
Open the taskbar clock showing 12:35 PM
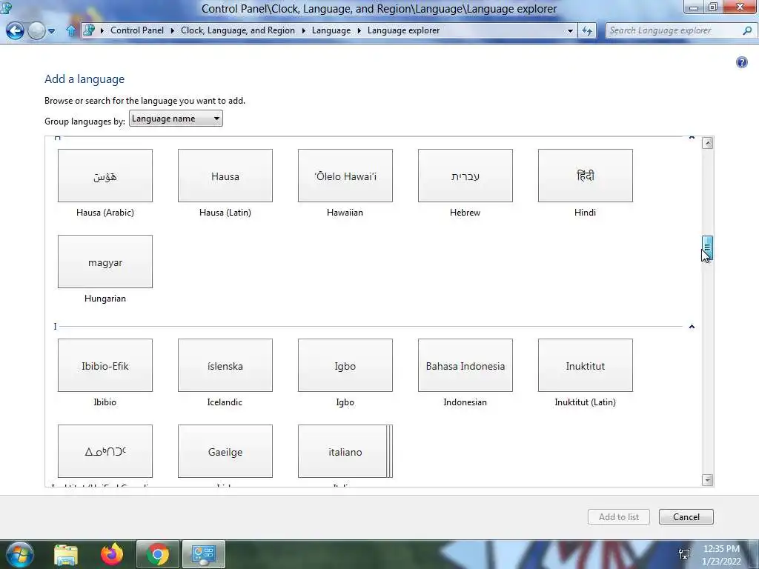coord(721,555)
